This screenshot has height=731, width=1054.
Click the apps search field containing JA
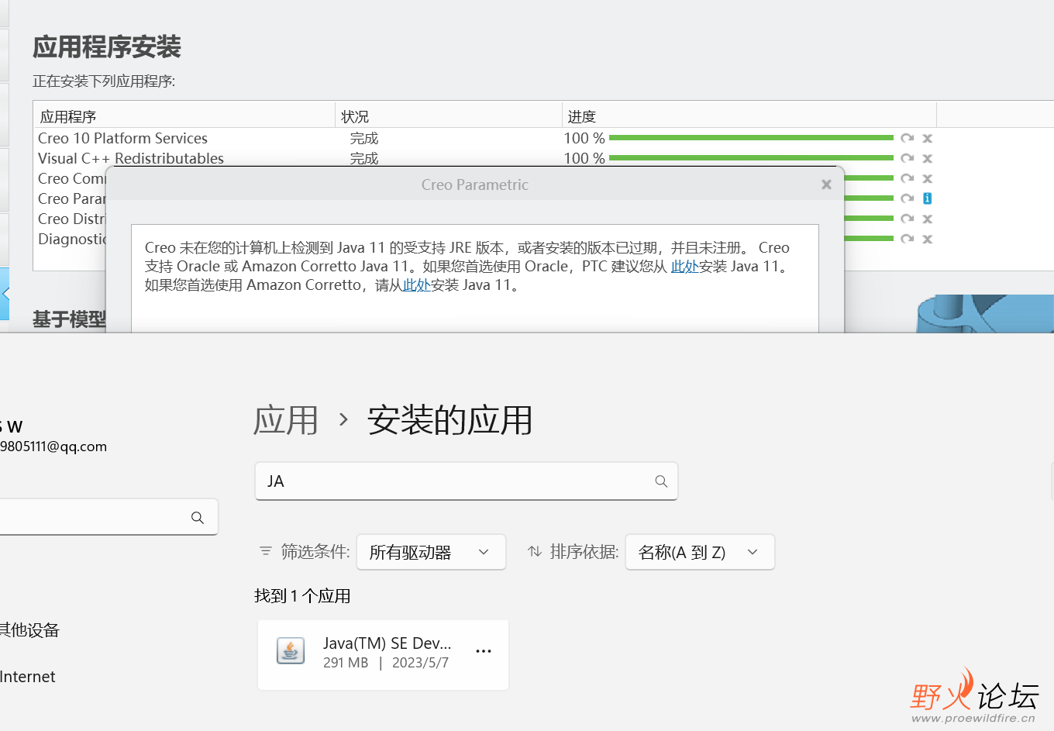466,481
